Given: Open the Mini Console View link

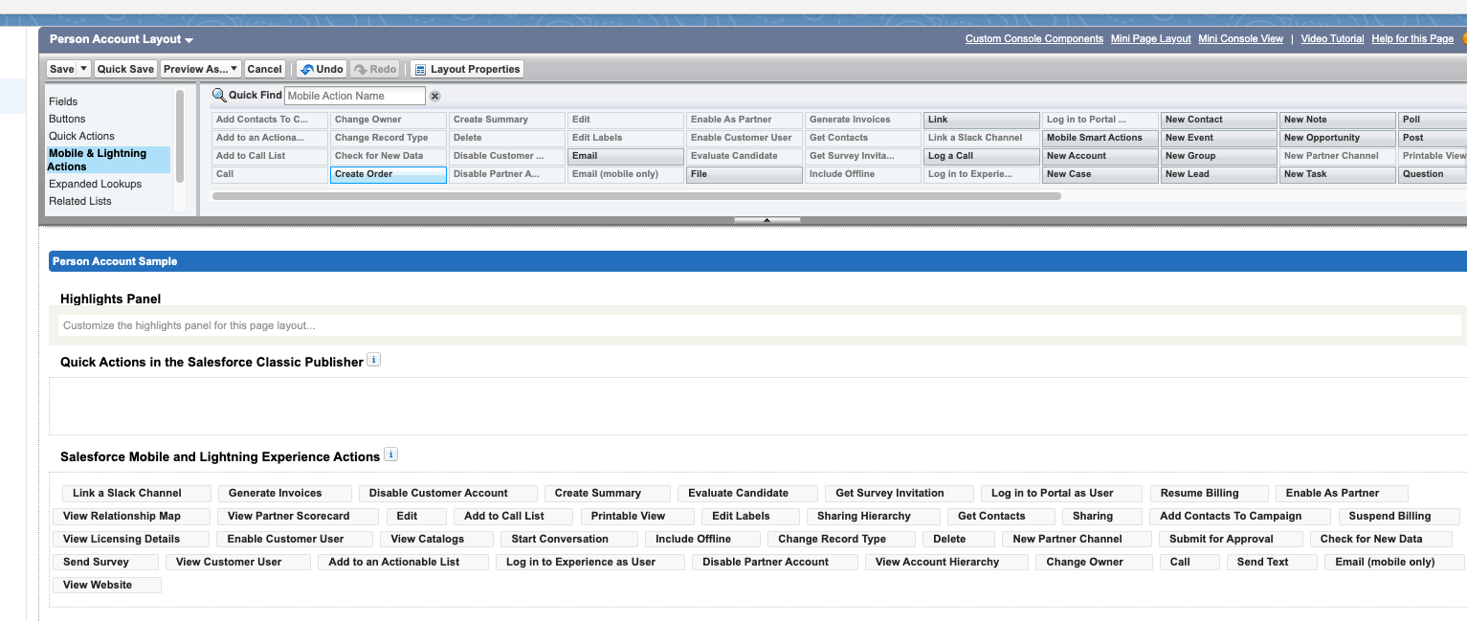Looking at the screenshot, I should [1240, 39].
